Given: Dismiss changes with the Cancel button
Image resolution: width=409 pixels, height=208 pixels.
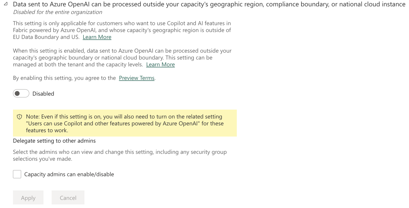Looking at the screenshot, I should pos(68,198).
